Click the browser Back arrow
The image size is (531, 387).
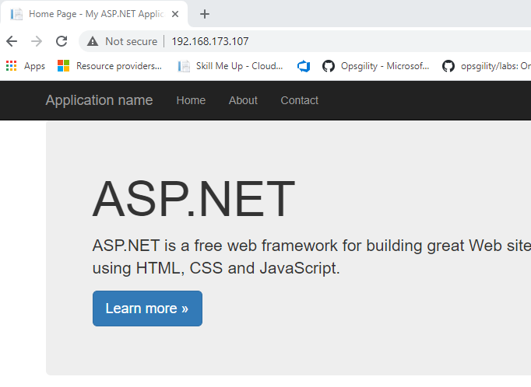(12, 41)
